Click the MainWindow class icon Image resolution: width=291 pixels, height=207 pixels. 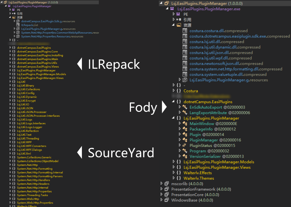coord(185,124)
